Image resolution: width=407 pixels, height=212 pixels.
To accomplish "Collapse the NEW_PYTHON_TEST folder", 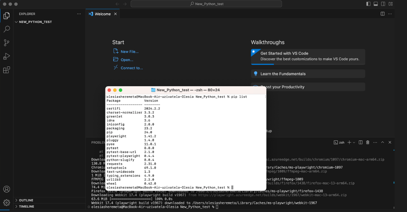I will coord(35,22).
